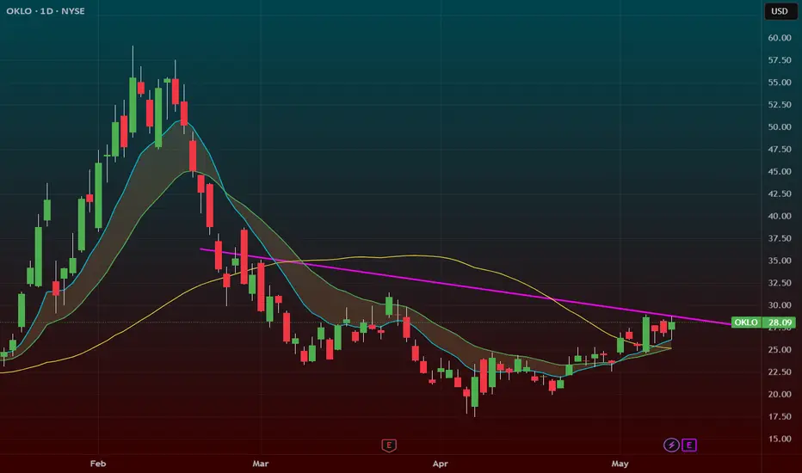Image resolution: width=802 pixels, height=473 pixels.
Task: Click the Feb label on time axis
Action: (98, 464)
